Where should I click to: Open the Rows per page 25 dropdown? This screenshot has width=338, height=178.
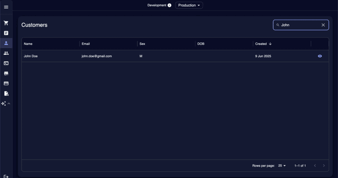click(282, 166)
